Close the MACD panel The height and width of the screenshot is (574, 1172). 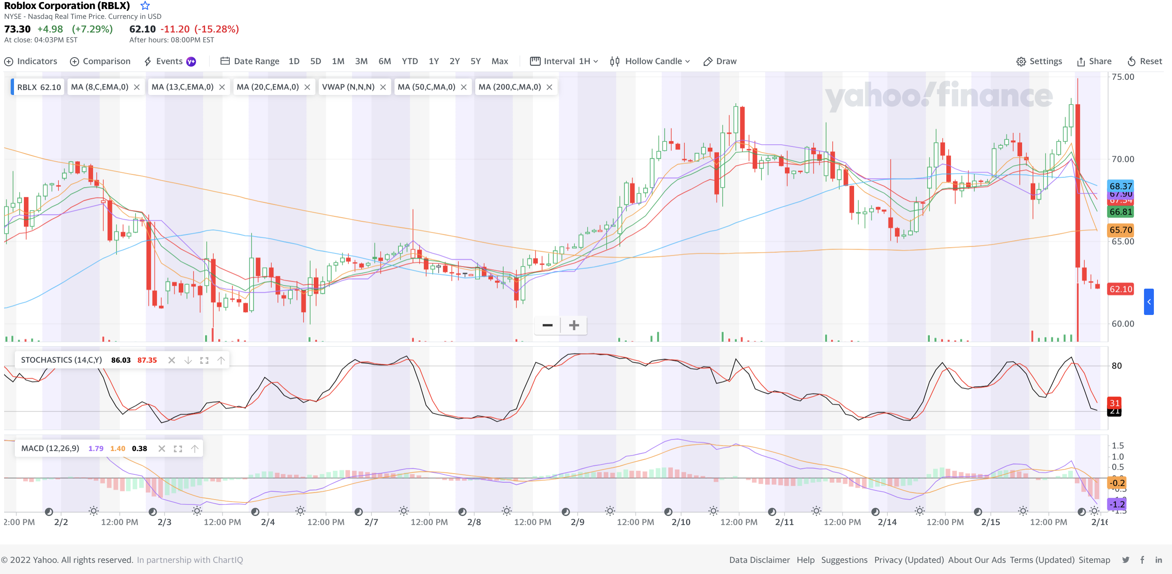pos(161,449)
